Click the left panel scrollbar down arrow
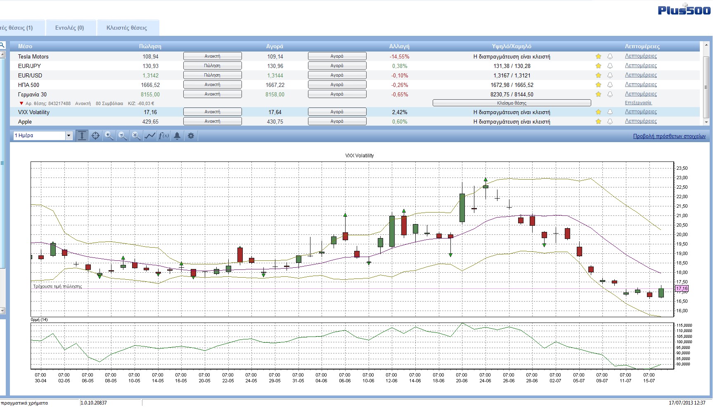 click(x=2, y=311)
